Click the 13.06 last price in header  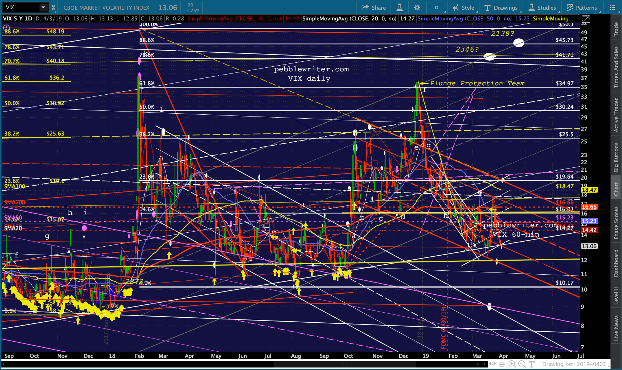click(168, 8)
